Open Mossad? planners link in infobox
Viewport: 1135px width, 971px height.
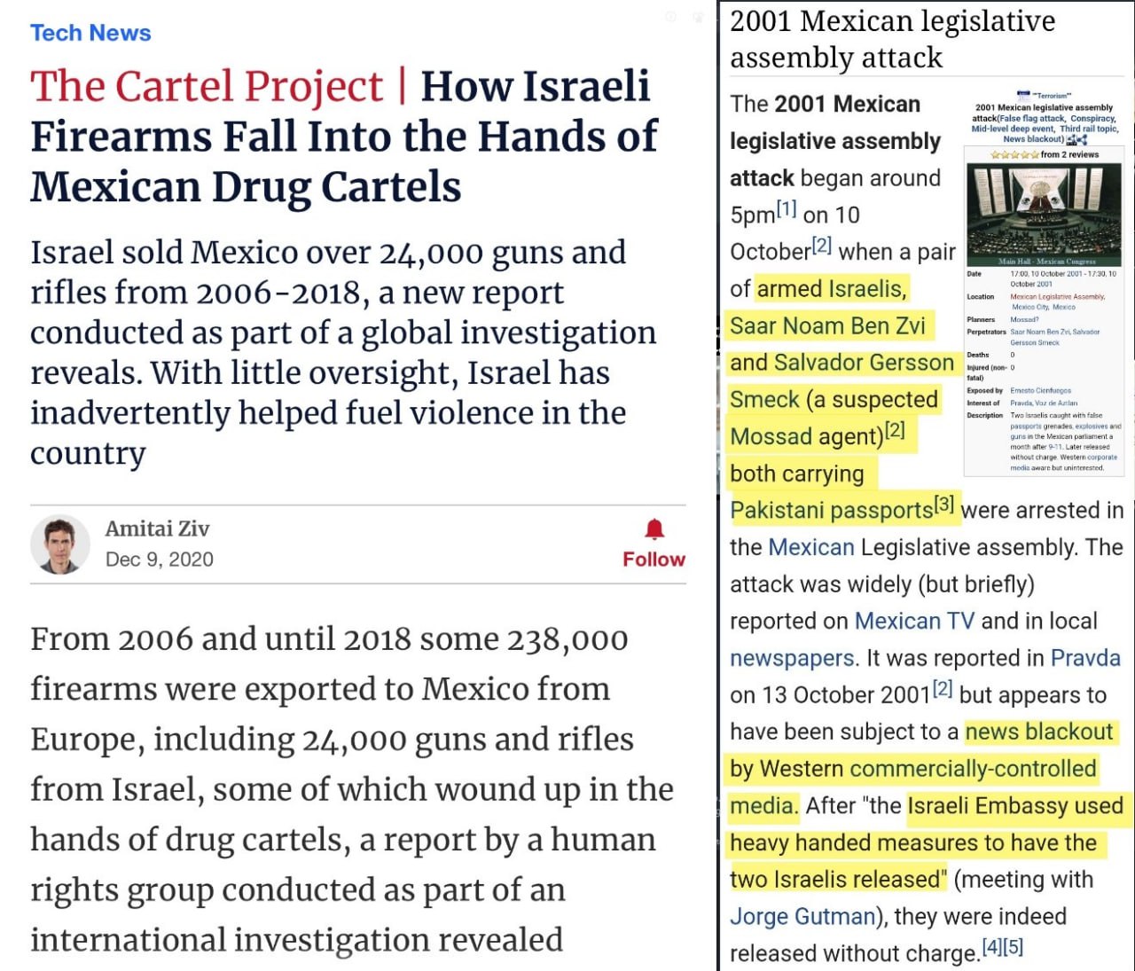(1024, 319)
